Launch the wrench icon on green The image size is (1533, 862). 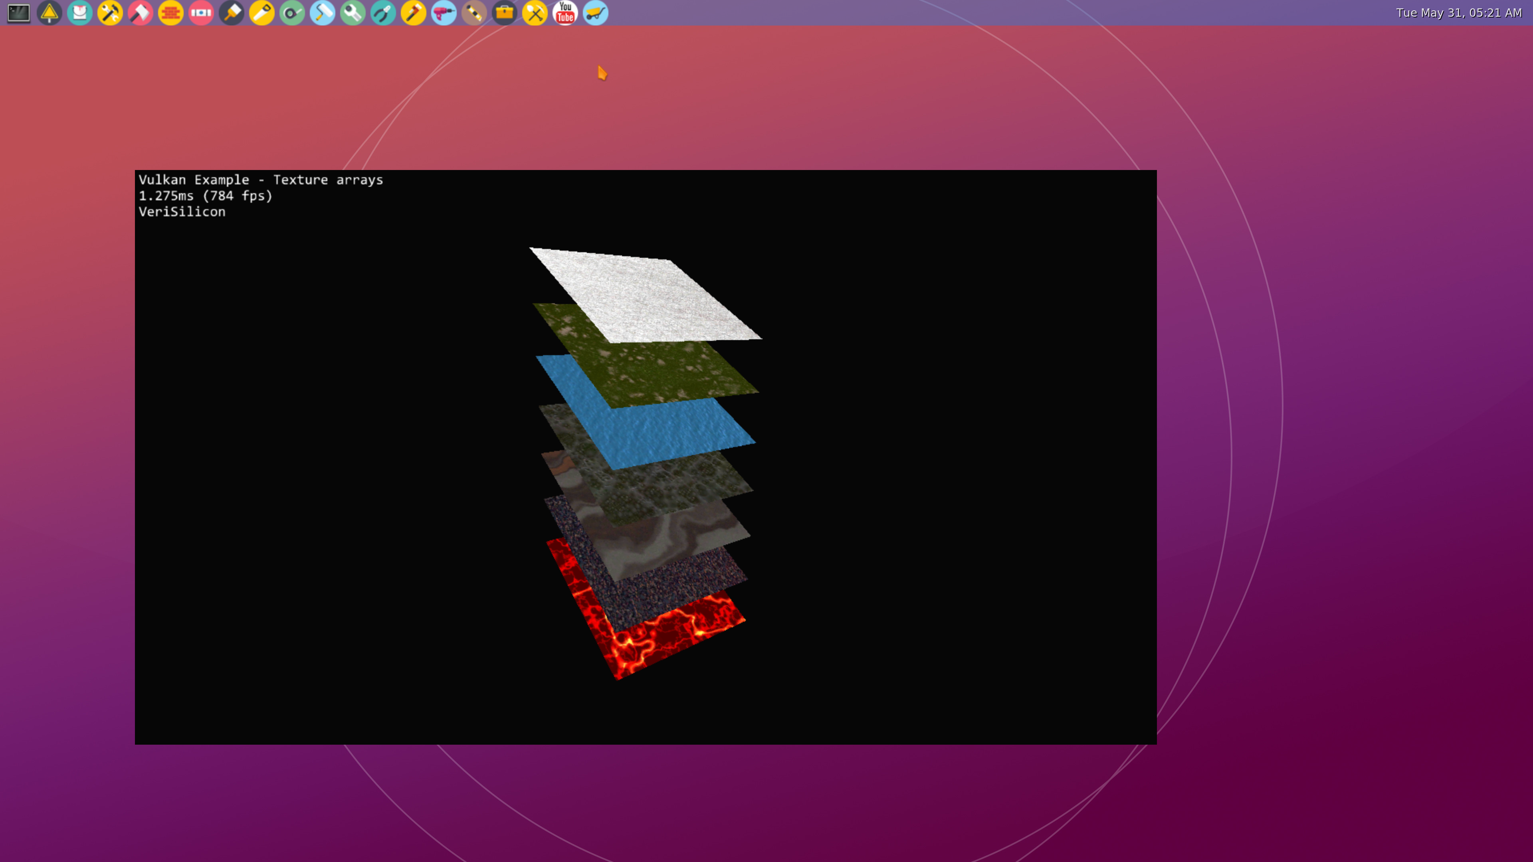[x=353, y=12]
